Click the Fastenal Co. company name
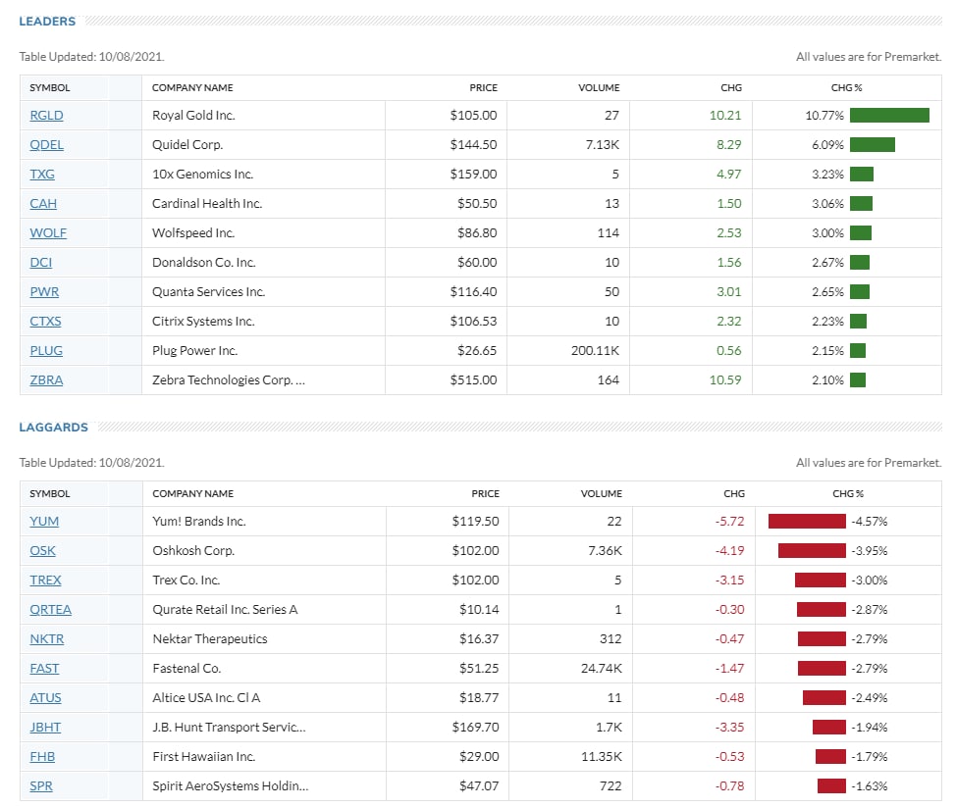The width and height of the screenshot is (956, 808). tap(186, 669)
